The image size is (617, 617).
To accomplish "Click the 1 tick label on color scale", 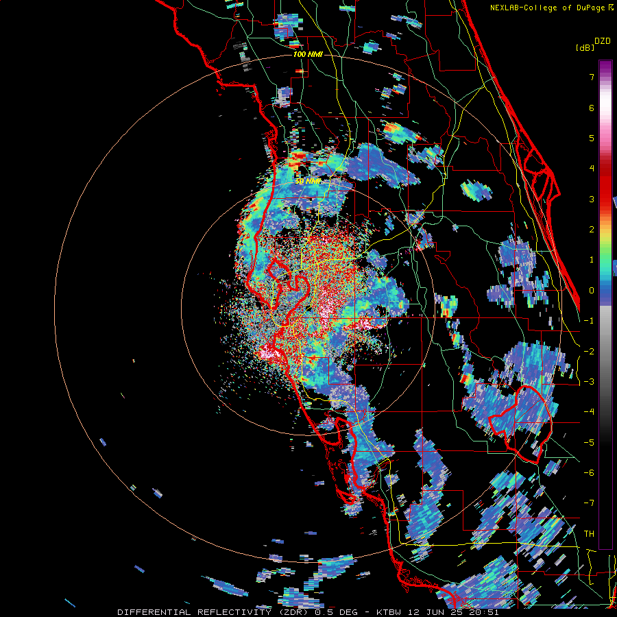I will [592, 260].
